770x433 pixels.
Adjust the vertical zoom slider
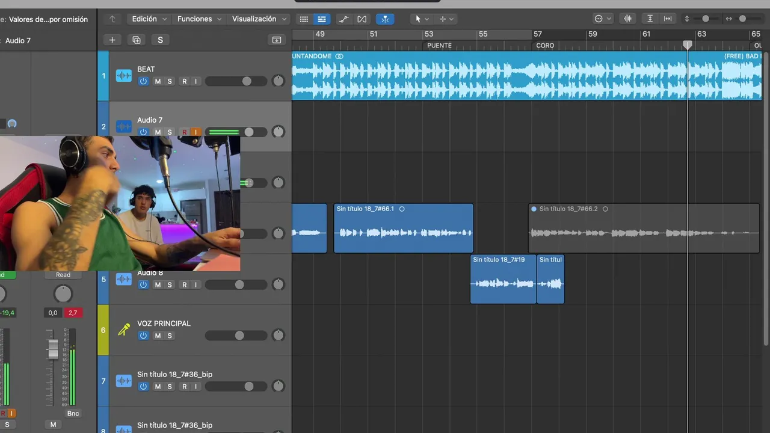pyautogui.click(x=705, y=19)
